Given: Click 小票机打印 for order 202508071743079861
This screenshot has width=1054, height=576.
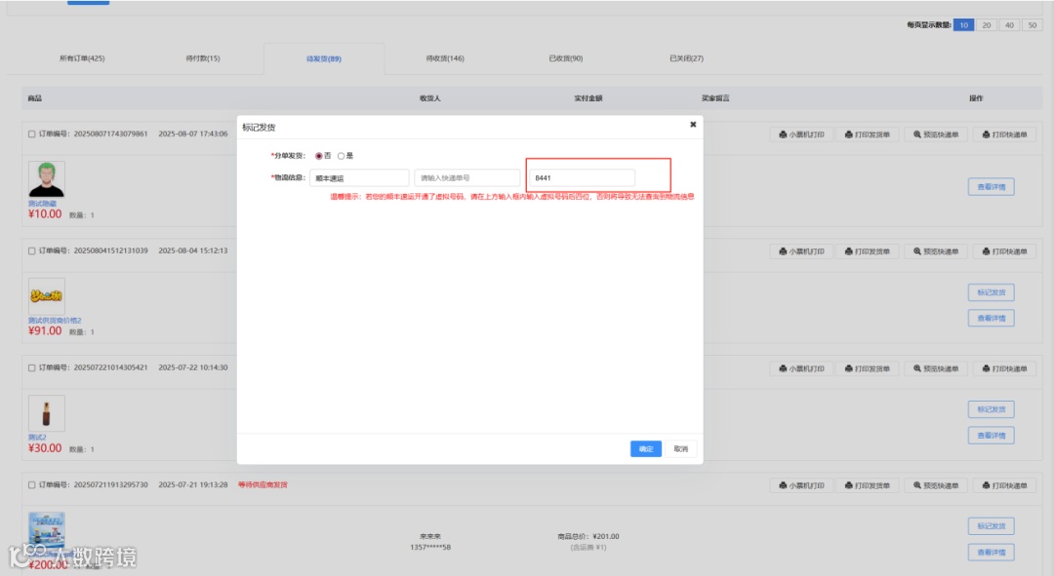Looking at the screenshot, I should 801,134.
